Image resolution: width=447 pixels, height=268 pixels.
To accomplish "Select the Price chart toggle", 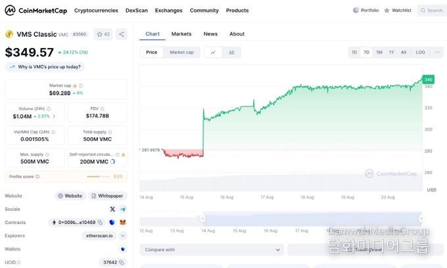I will [x=152, y=53].
